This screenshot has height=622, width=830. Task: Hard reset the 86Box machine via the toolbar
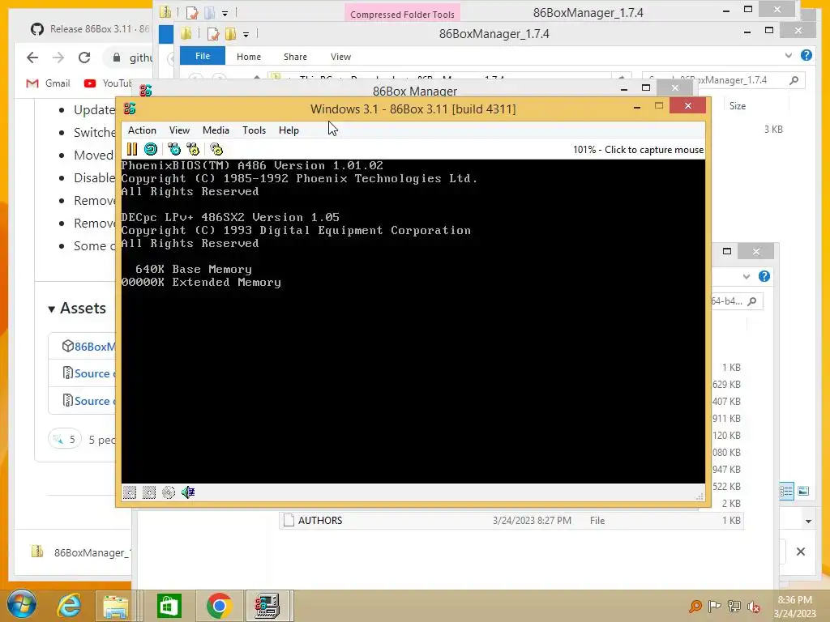coord(151,149)
